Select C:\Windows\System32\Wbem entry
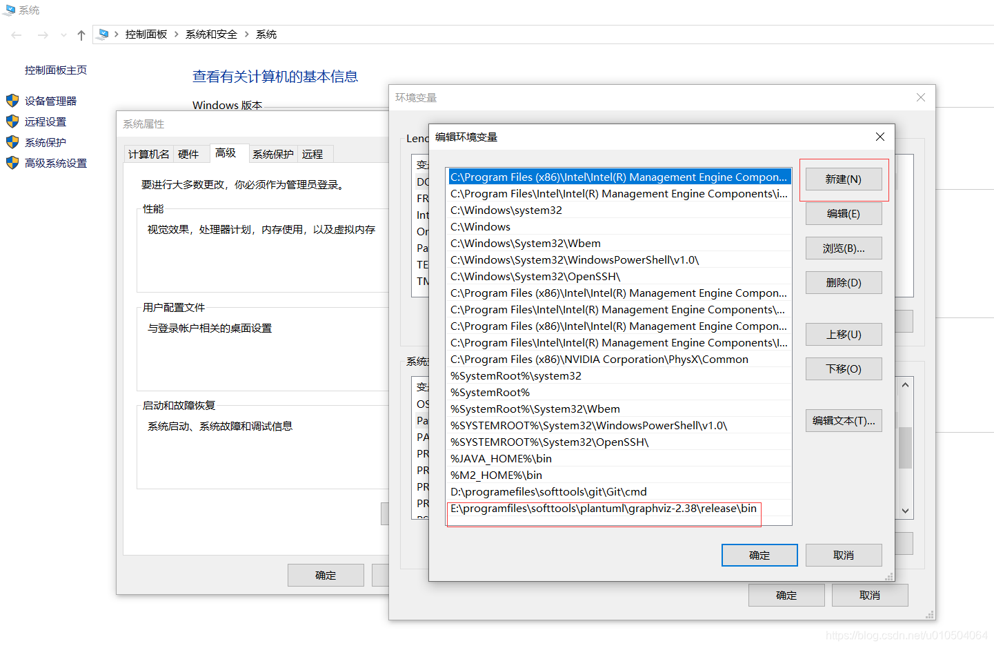This screenshot has height=648, width=994. click(x=619, y=243)
